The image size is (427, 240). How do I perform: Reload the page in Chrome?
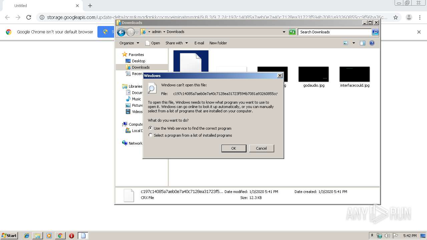29,17
